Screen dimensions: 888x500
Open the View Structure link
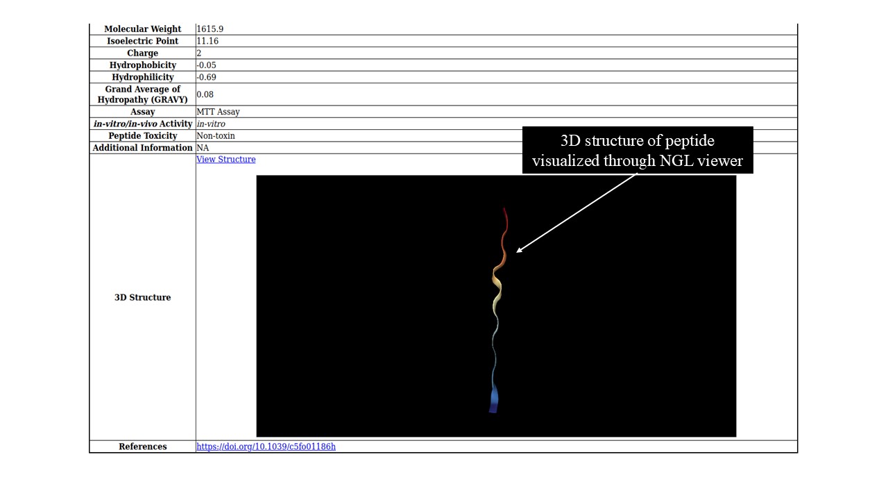pos(226,160)
